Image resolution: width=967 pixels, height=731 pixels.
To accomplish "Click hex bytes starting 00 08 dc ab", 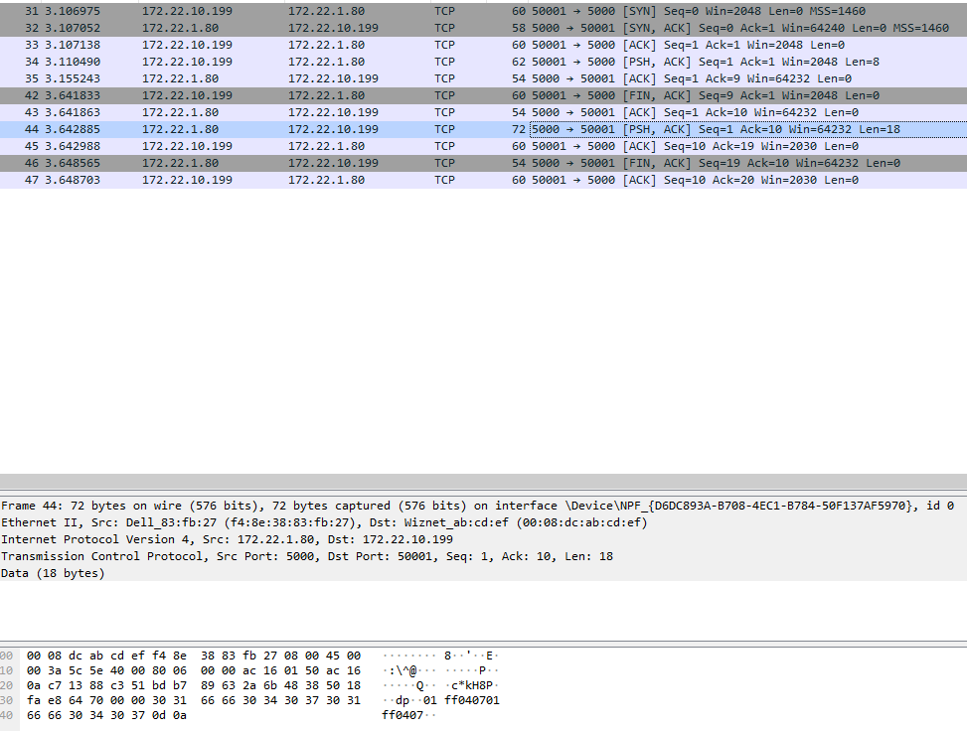I will [x=194, y=656].
